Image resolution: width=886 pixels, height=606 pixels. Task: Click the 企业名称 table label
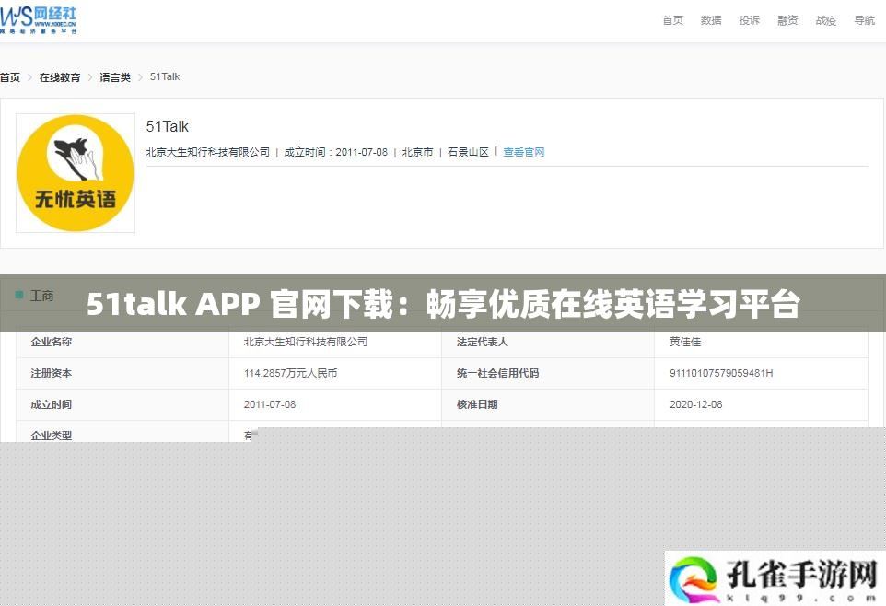52,342
